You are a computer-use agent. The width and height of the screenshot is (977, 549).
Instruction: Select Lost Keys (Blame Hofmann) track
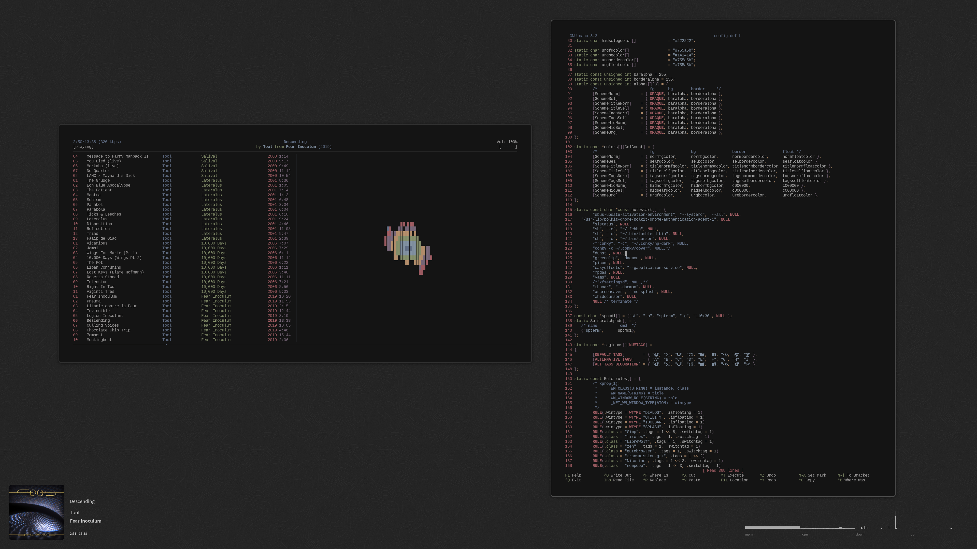[x=182, y=272]
